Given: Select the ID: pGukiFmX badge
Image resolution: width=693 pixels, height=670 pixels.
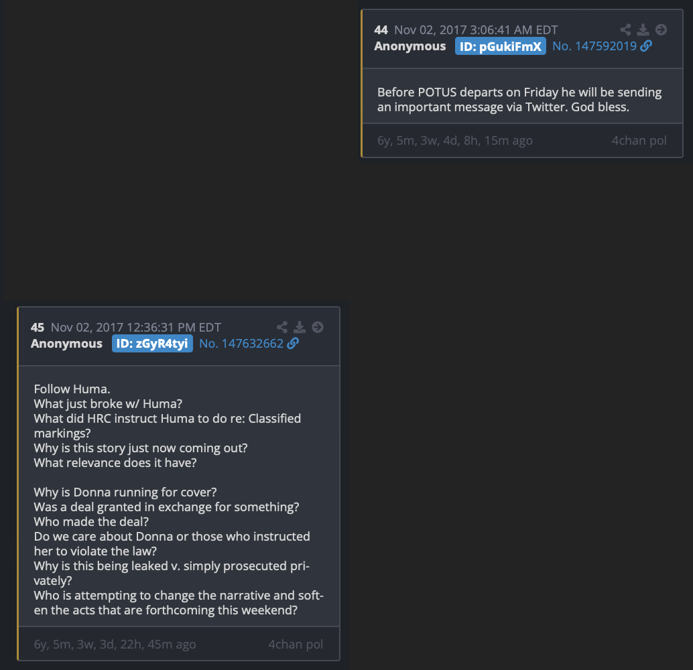Looking at the screenshot, I should 500,46.
